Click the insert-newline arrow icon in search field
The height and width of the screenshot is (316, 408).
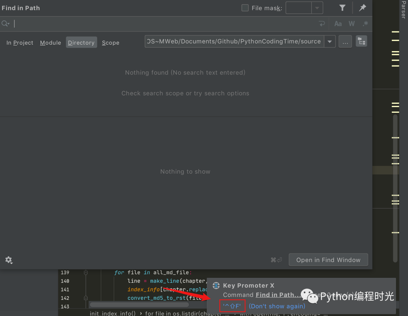click(321, 23)
